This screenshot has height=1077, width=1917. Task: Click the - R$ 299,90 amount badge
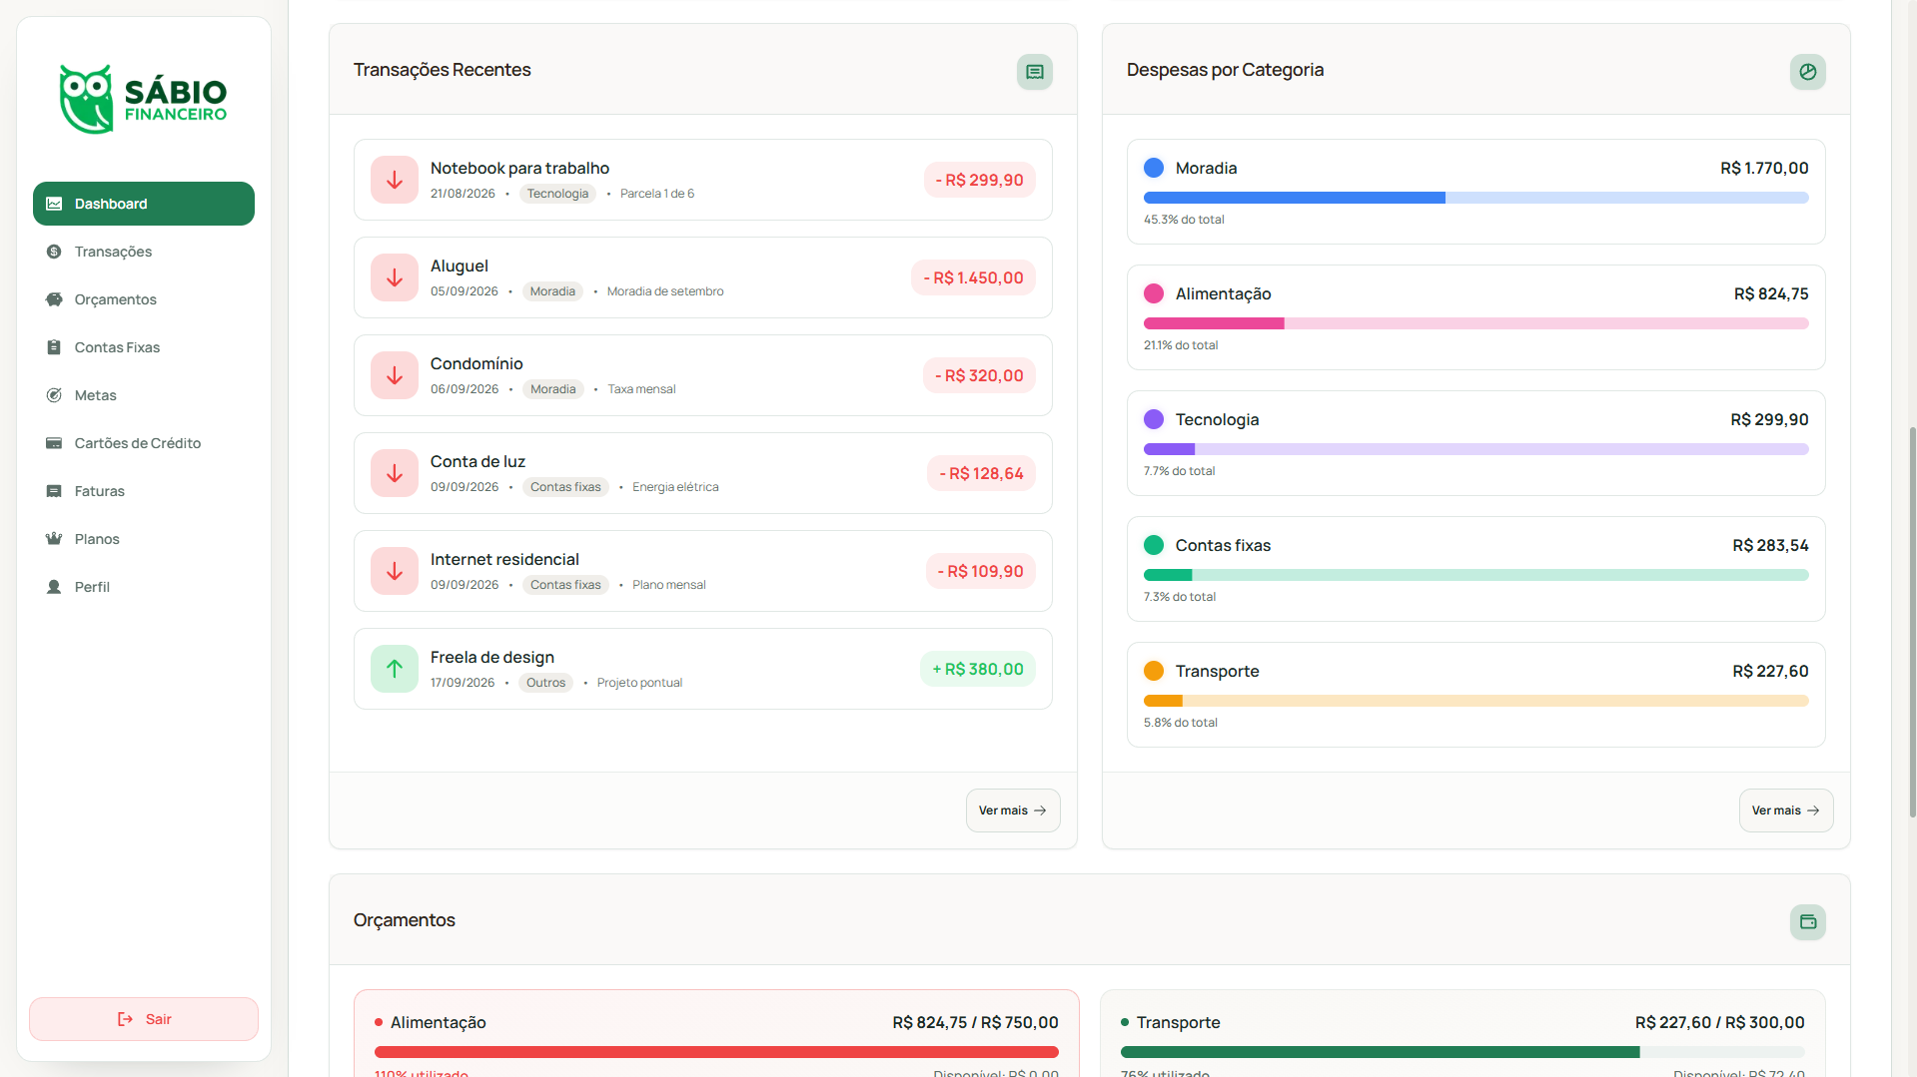980,180
